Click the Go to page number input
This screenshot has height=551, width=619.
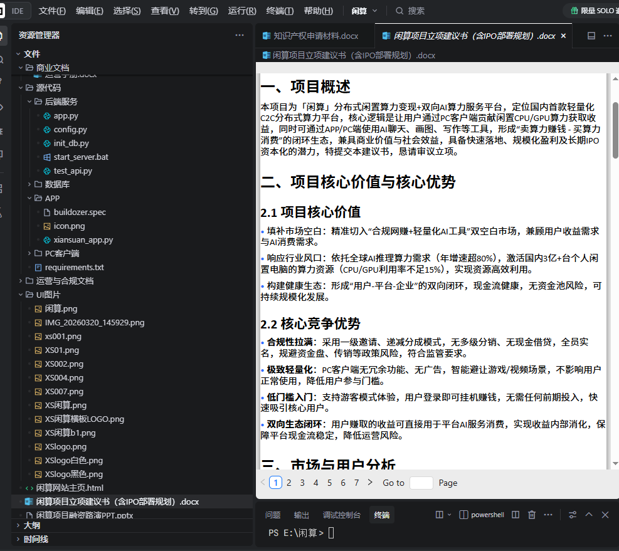(x=421, y=483)
